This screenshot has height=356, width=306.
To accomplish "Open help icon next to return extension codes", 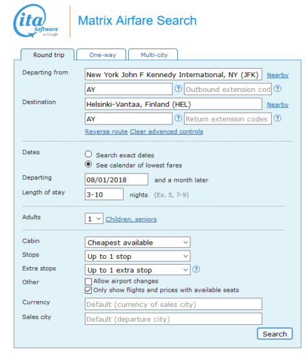I will pos(278,118).
